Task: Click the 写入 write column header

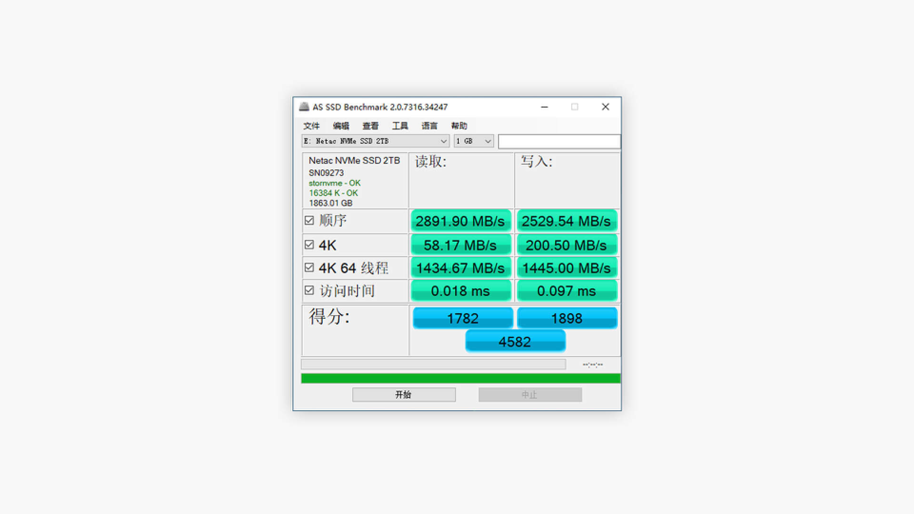Action: (x=536, y=162)
